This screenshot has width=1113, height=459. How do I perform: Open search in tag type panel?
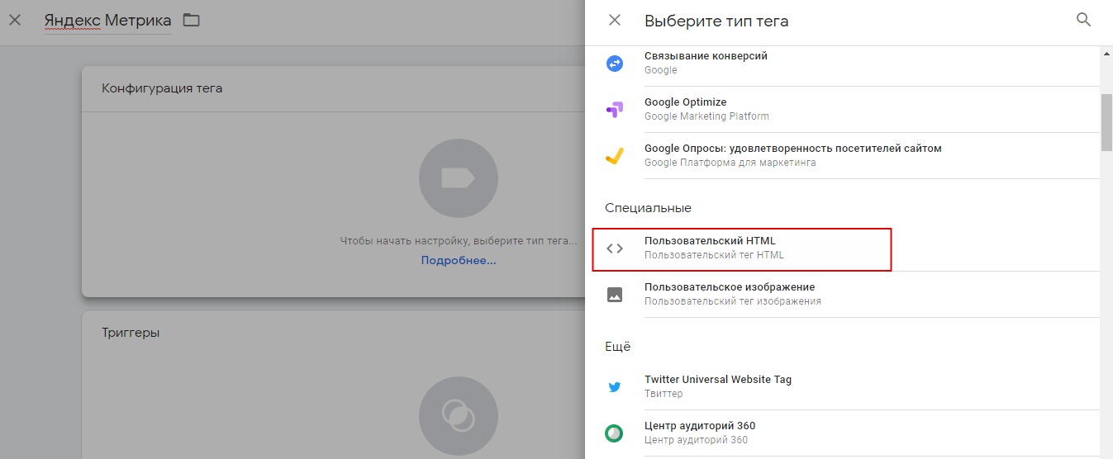(1084, 20)
